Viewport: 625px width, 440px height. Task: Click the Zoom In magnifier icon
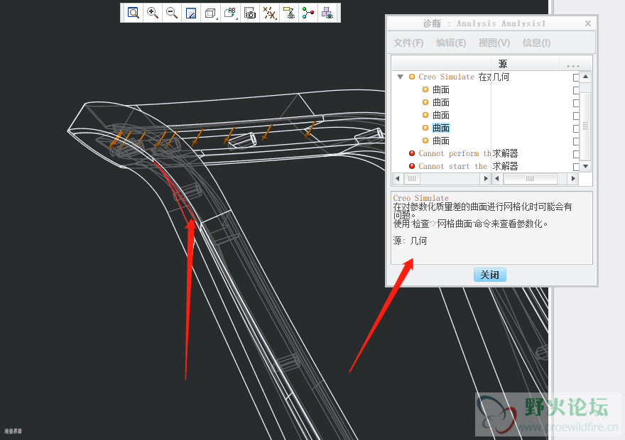(153, 13)
